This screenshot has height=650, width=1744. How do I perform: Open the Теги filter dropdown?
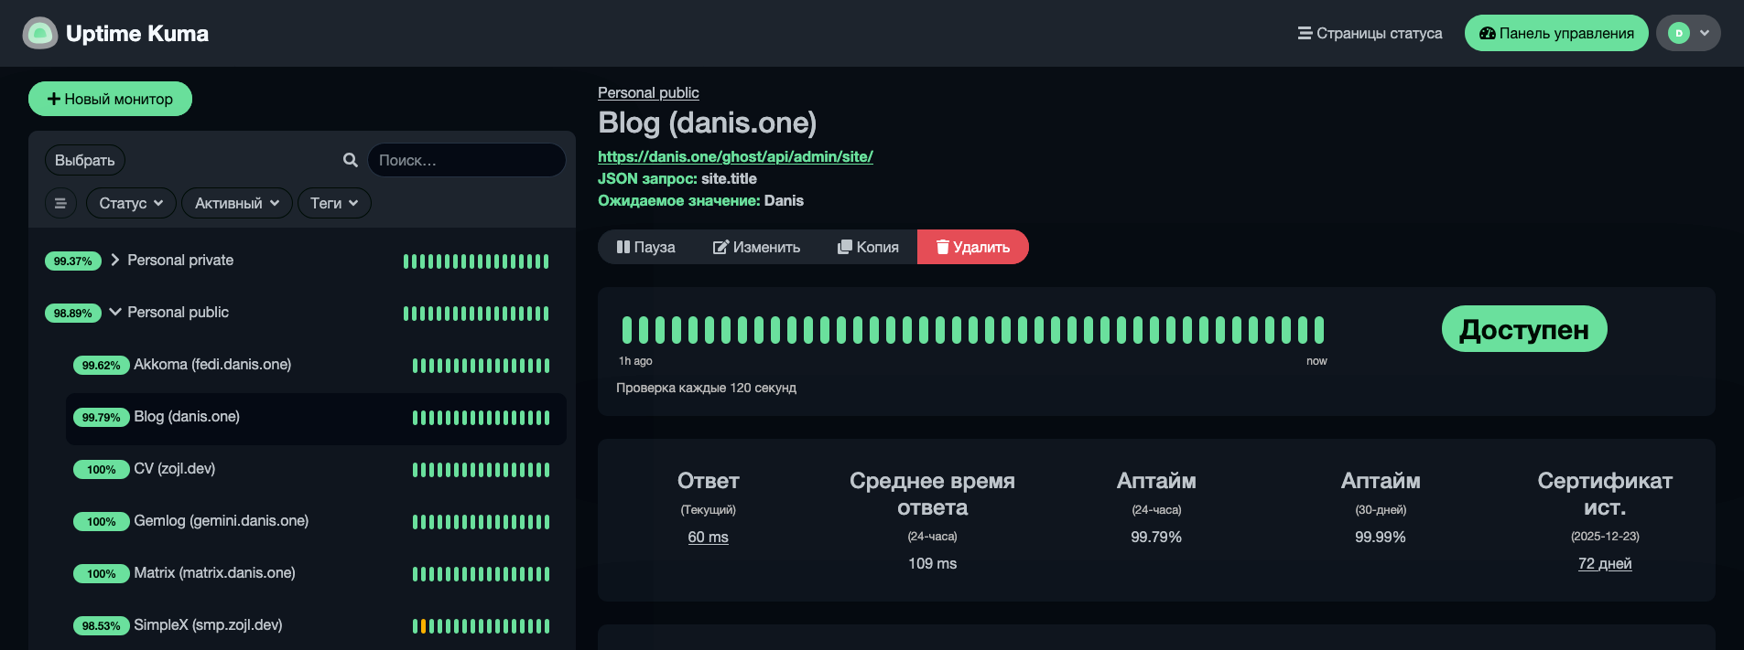[334, 203]
